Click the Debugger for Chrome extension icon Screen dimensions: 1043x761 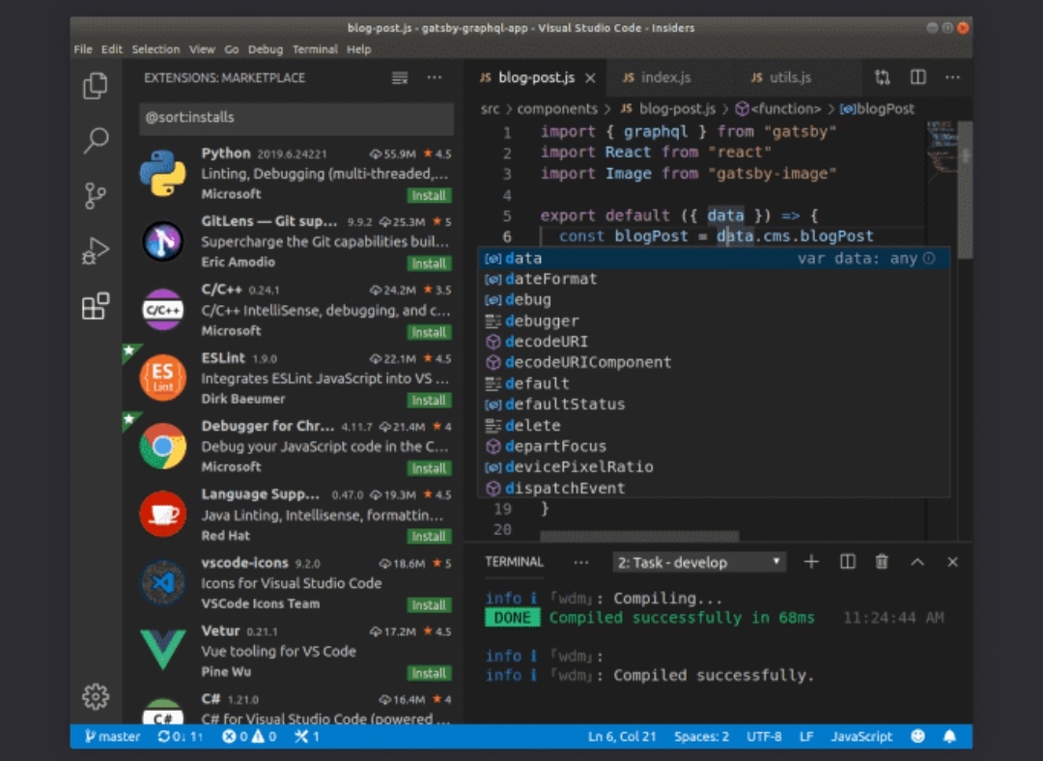[x=163, y=446]
